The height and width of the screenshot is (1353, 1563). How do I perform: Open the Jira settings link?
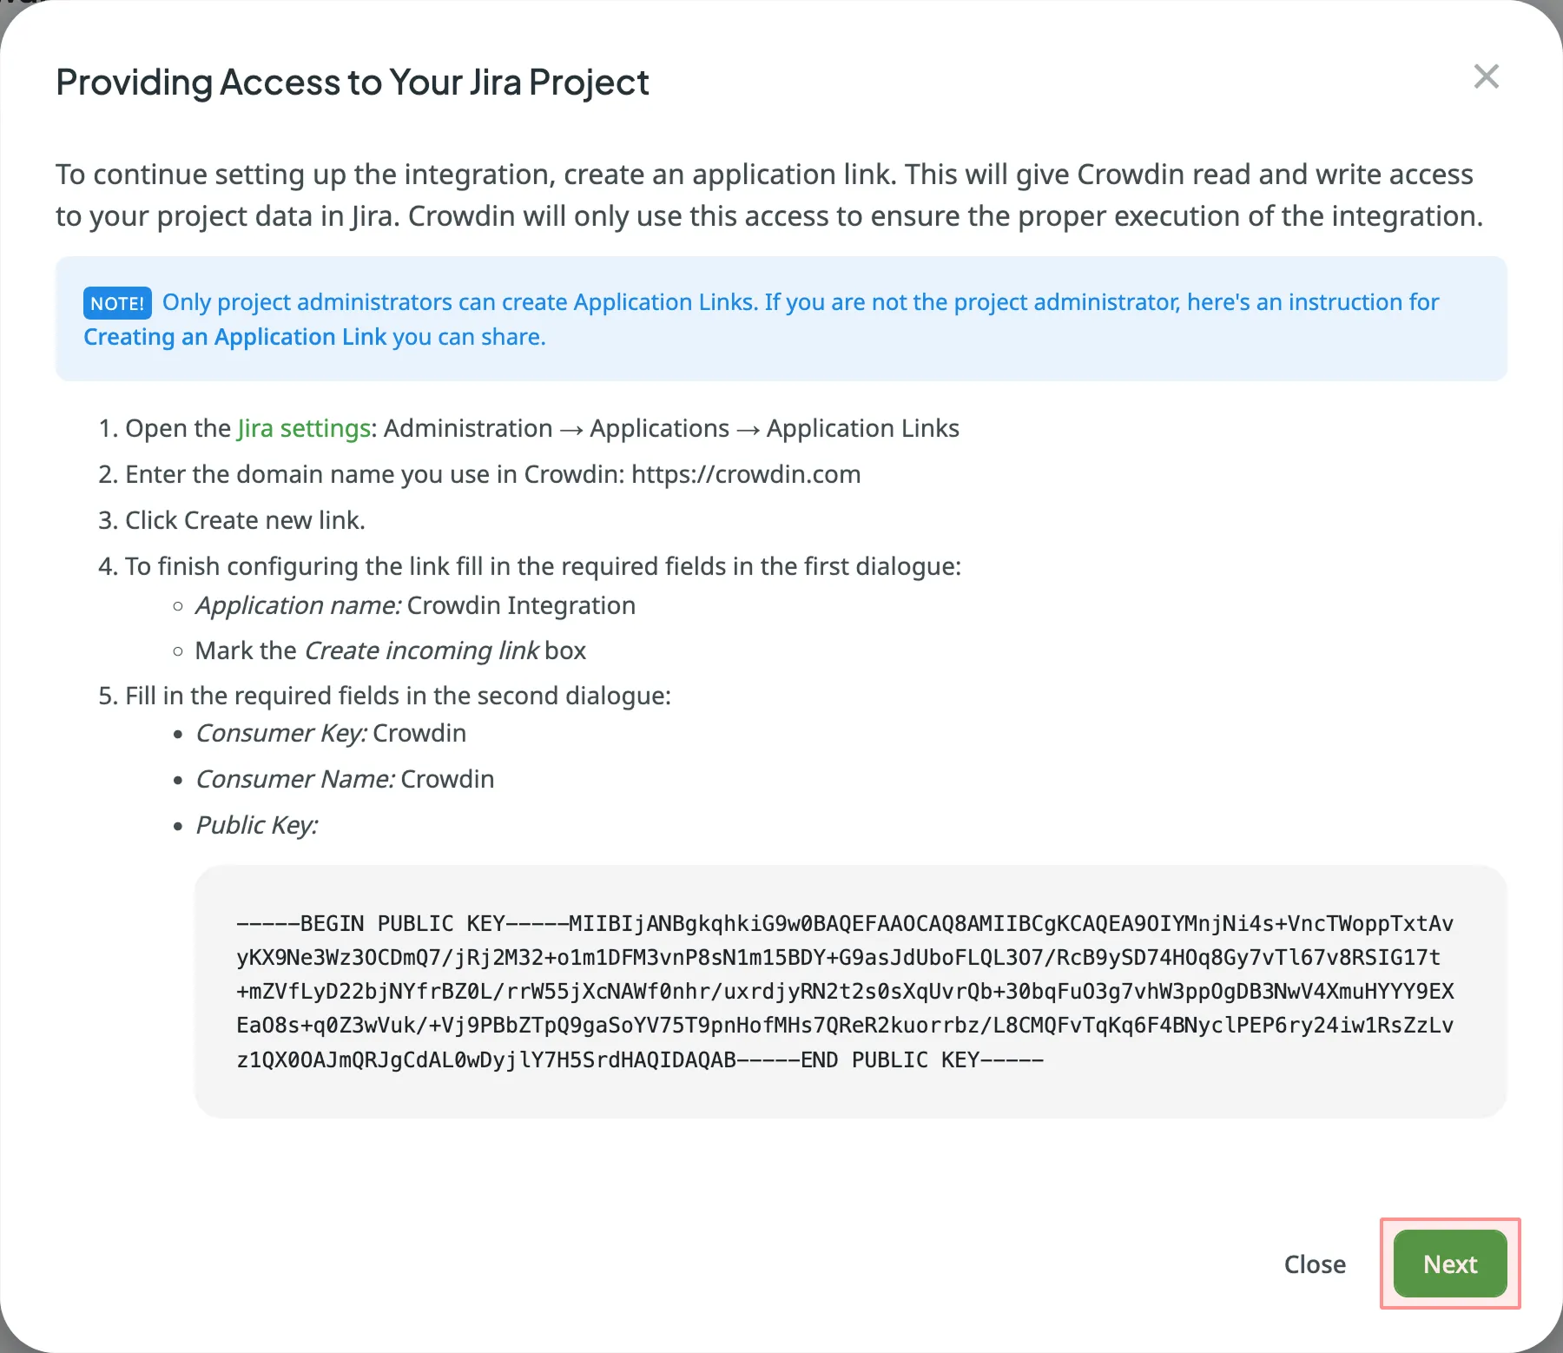pyautogui.click(x=302, y=428)
